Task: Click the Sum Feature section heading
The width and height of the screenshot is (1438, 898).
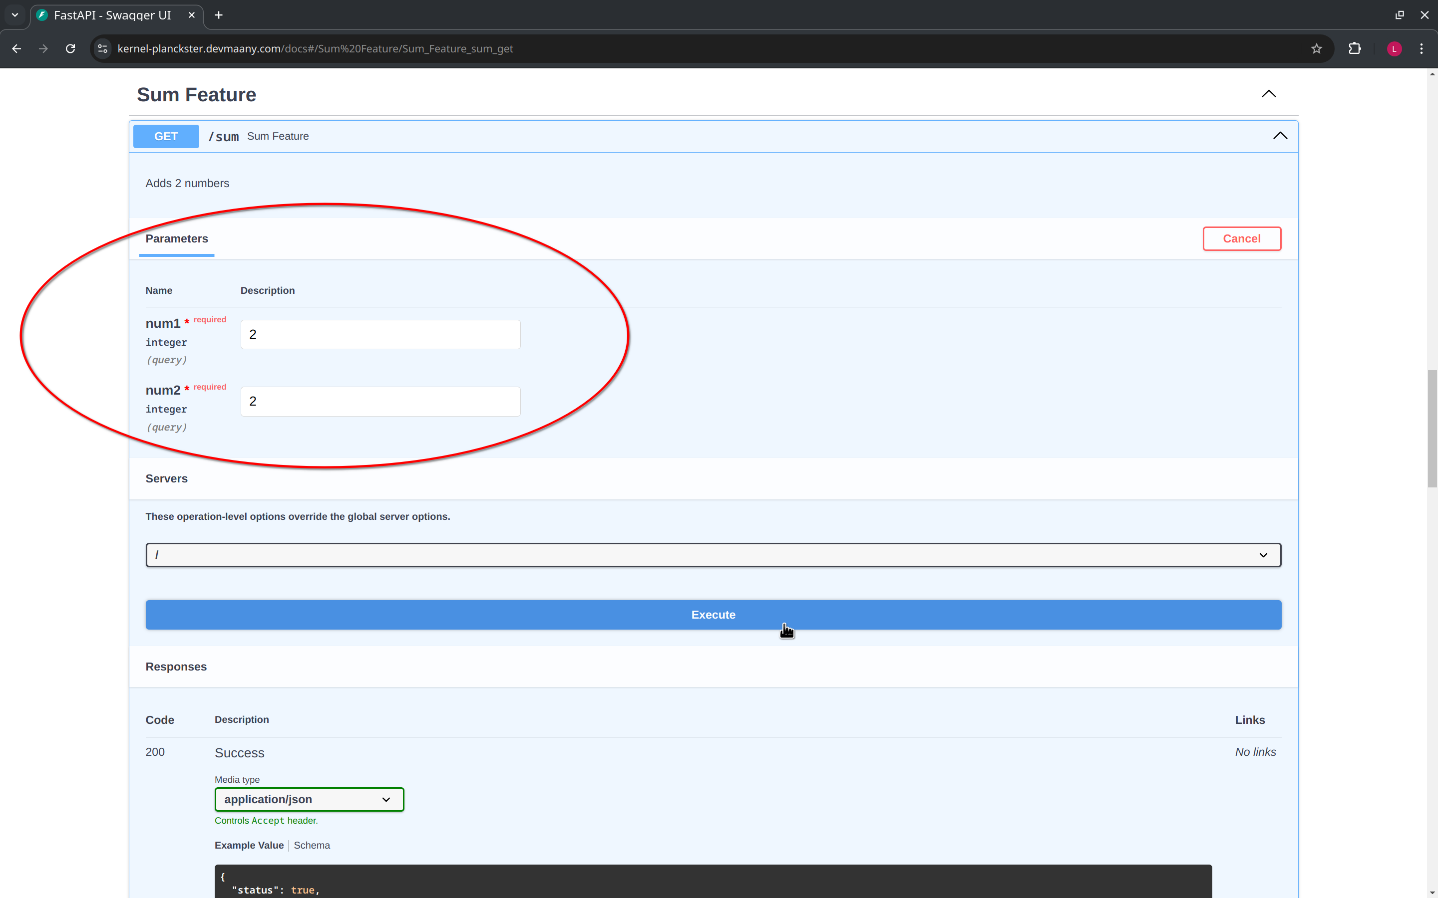Action: [x=196, y=94]
